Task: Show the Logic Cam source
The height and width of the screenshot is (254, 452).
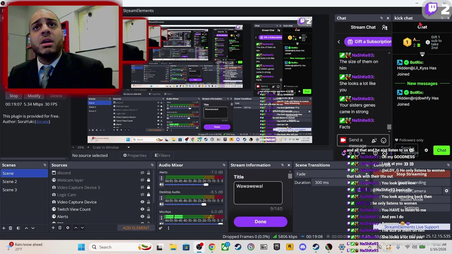Action: 142,195
